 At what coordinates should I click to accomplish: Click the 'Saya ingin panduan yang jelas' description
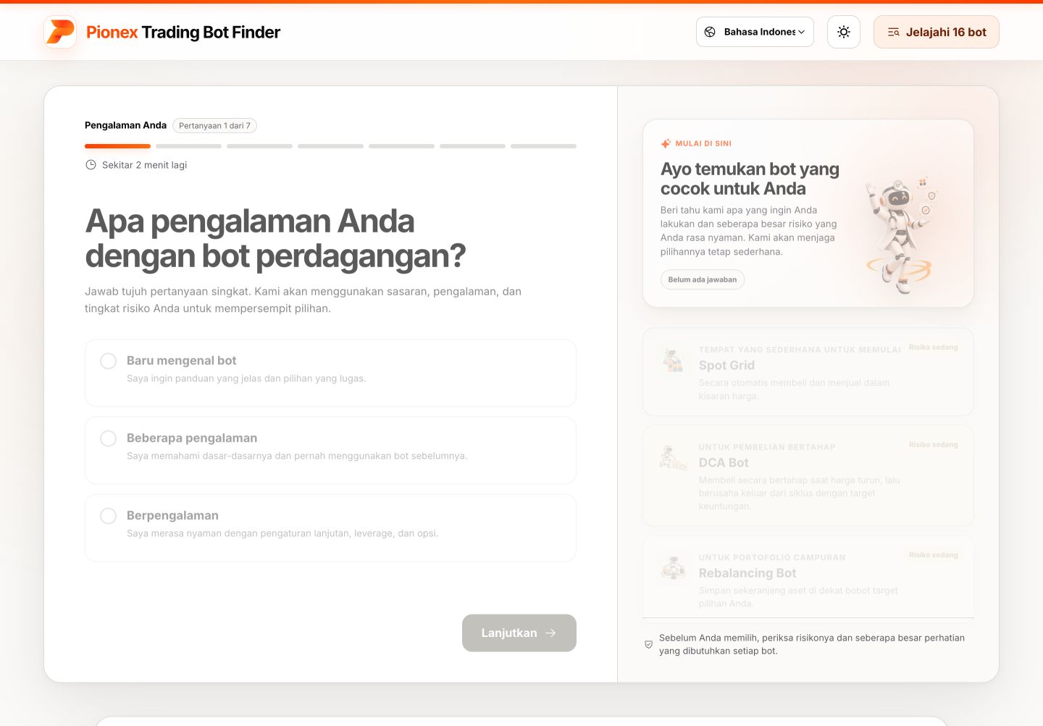tap(246, 379)
